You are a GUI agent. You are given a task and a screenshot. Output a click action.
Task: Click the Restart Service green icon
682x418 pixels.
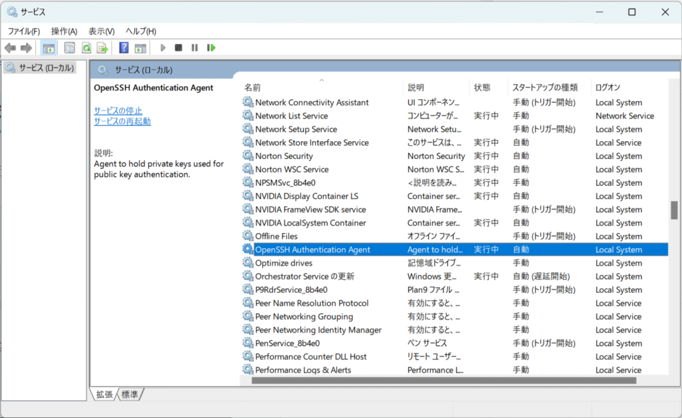tap(211, 48)
